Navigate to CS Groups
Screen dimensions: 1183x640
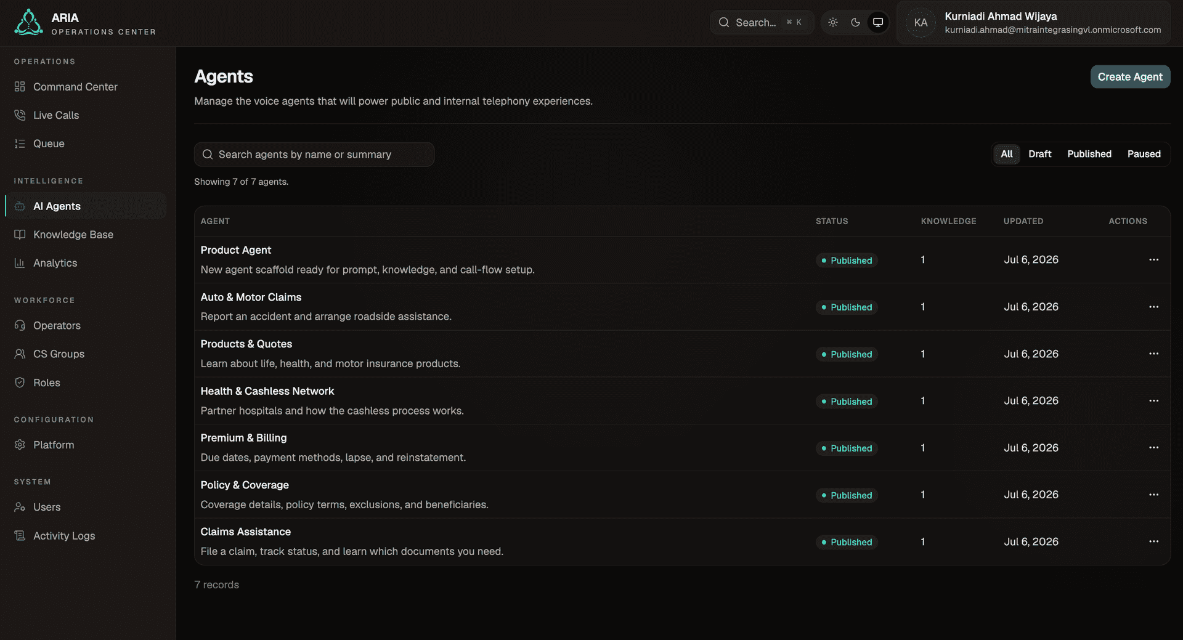click(86, 354)
